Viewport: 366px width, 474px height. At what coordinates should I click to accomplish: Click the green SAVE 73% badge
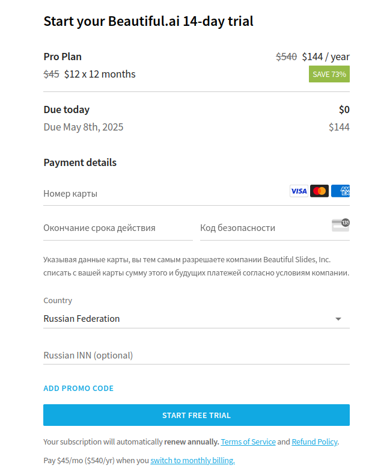click(329, 75)
